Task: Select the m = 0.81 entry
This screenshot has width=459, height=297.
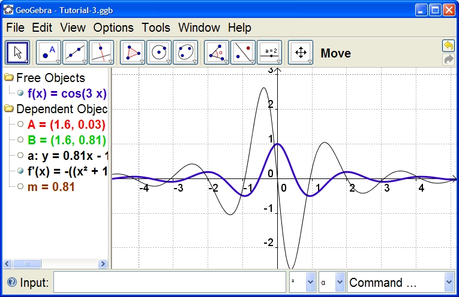Action: (51, 187)
